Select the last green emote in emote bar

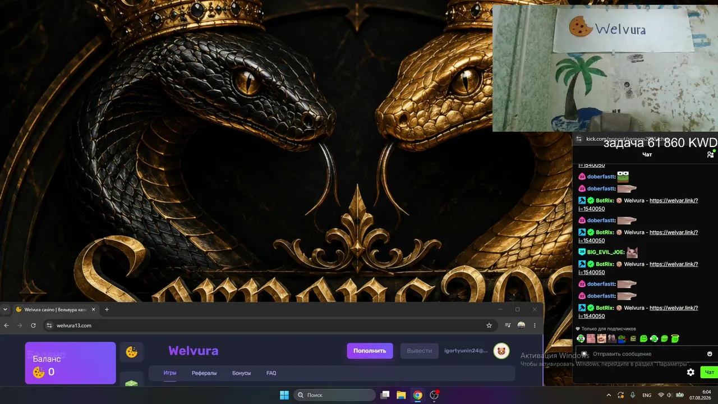675,338
